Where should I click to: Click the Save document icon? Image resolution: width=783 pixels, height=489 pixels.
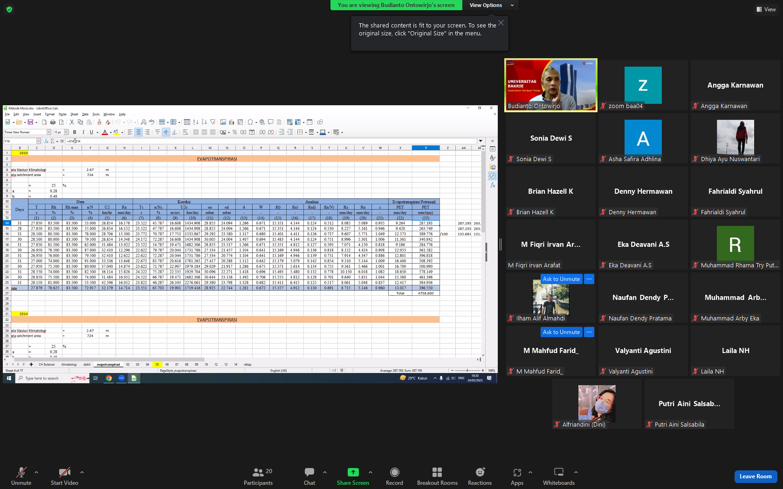point(30,122)
